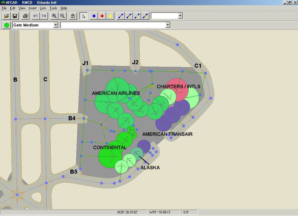
Task: Open the Gate Medium dropdown
Action: 56,25
